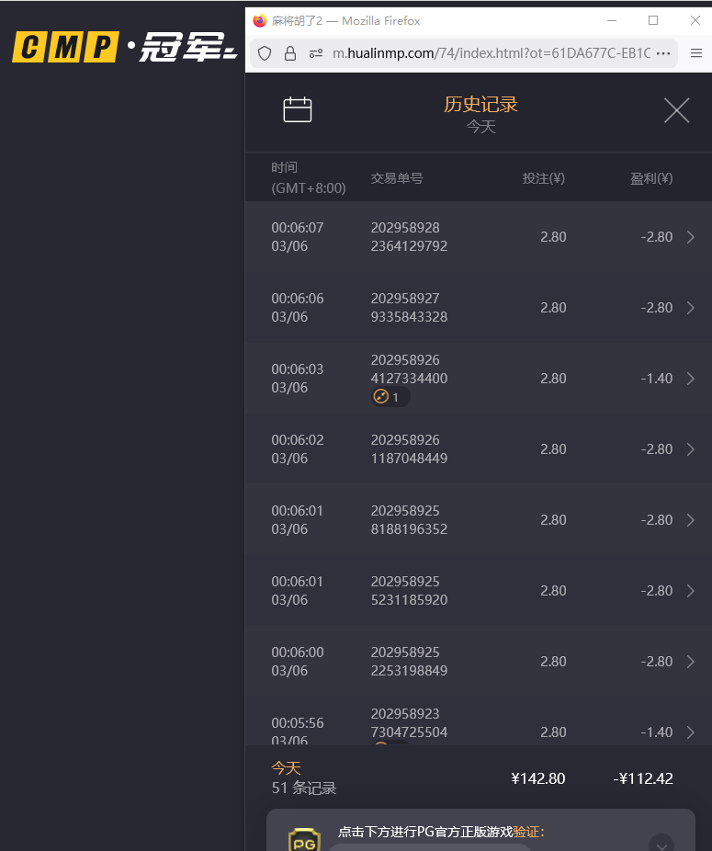712x851 pixels.
Task: Collapse the PG verification banner with down arrow
Action: 661,845
